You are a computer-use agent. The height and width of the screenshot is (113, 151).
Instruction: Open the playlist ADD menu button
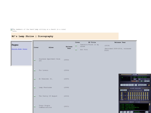pos(121,112)
